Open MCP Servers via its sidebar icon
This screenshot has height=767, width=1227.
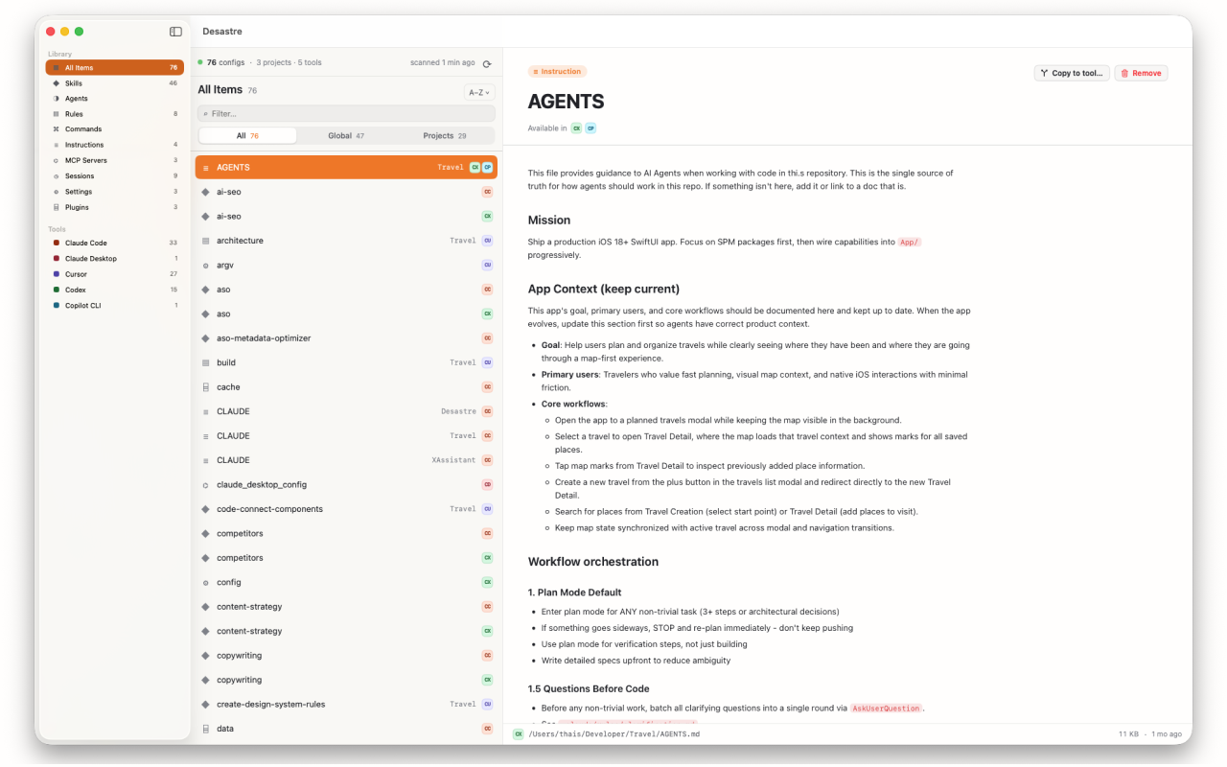tap(56, 161)
